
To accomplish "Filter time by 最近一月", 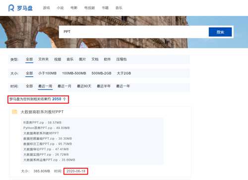I will tap(64, 86).
